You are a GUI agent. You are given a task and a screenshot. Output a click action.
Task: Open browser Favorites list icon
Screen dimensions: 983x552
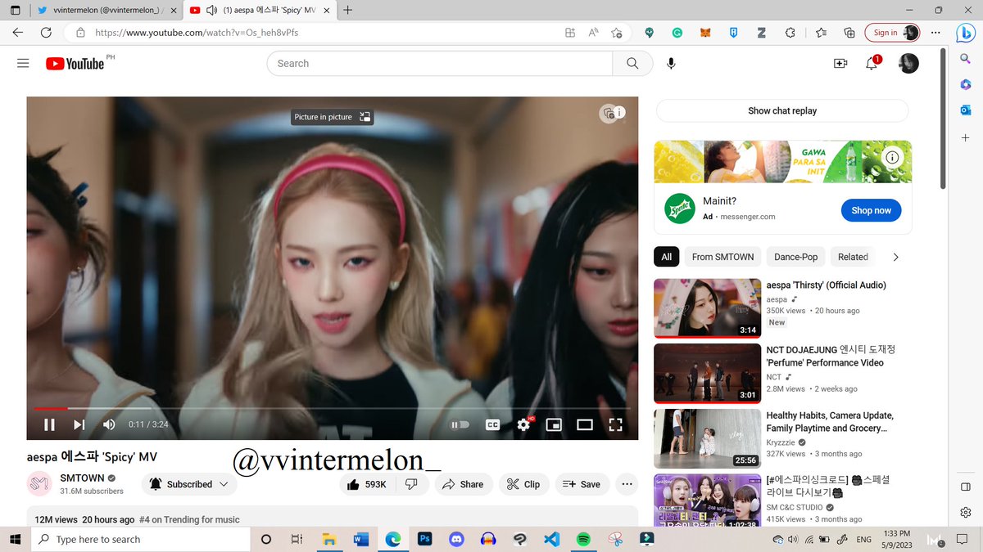[821, 33]
